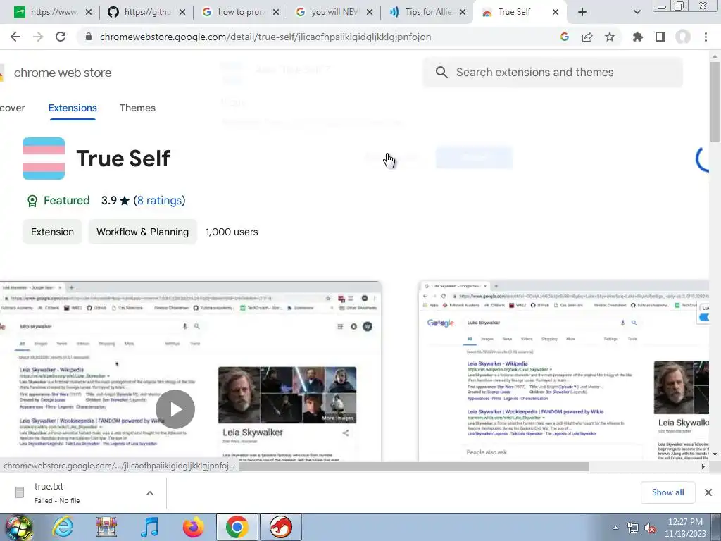Open the toolbox app in the taskbar
The width and height of the screenshot is (721, 541).
pyautogui.click(x=106, y=527)
